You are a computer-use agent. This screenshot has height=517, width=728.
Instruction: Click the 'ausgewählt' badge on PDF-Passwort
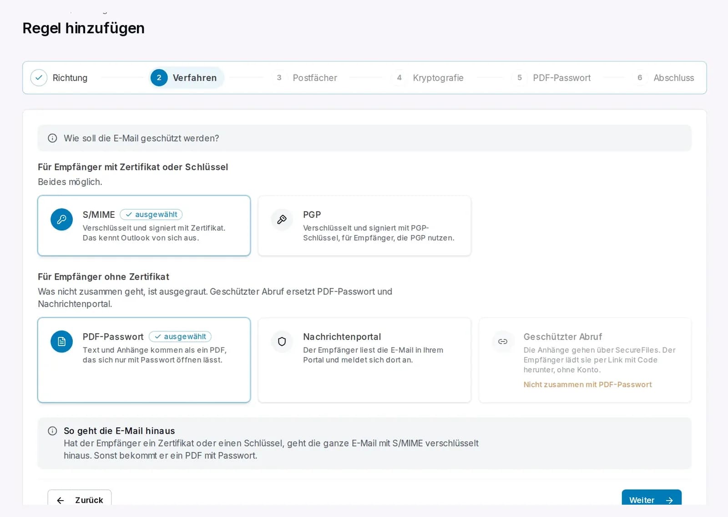(180, 336)
